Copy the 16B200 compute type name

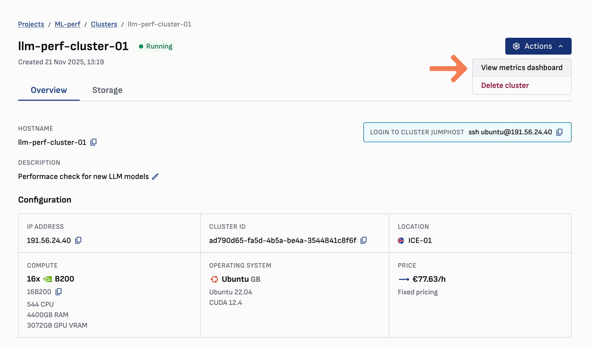pos(58,292)
